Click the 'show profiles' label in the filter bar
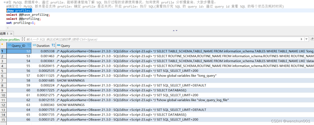 point(10,39)
